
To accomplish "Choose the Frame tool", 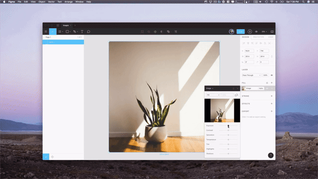I will click(x=60, y=32).
